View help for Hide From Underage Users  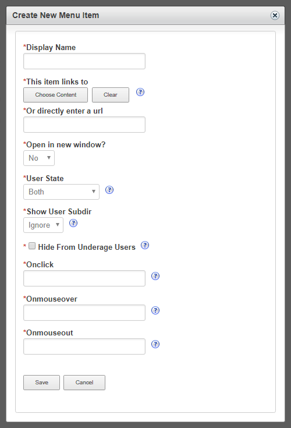click(x=145, y=245)
